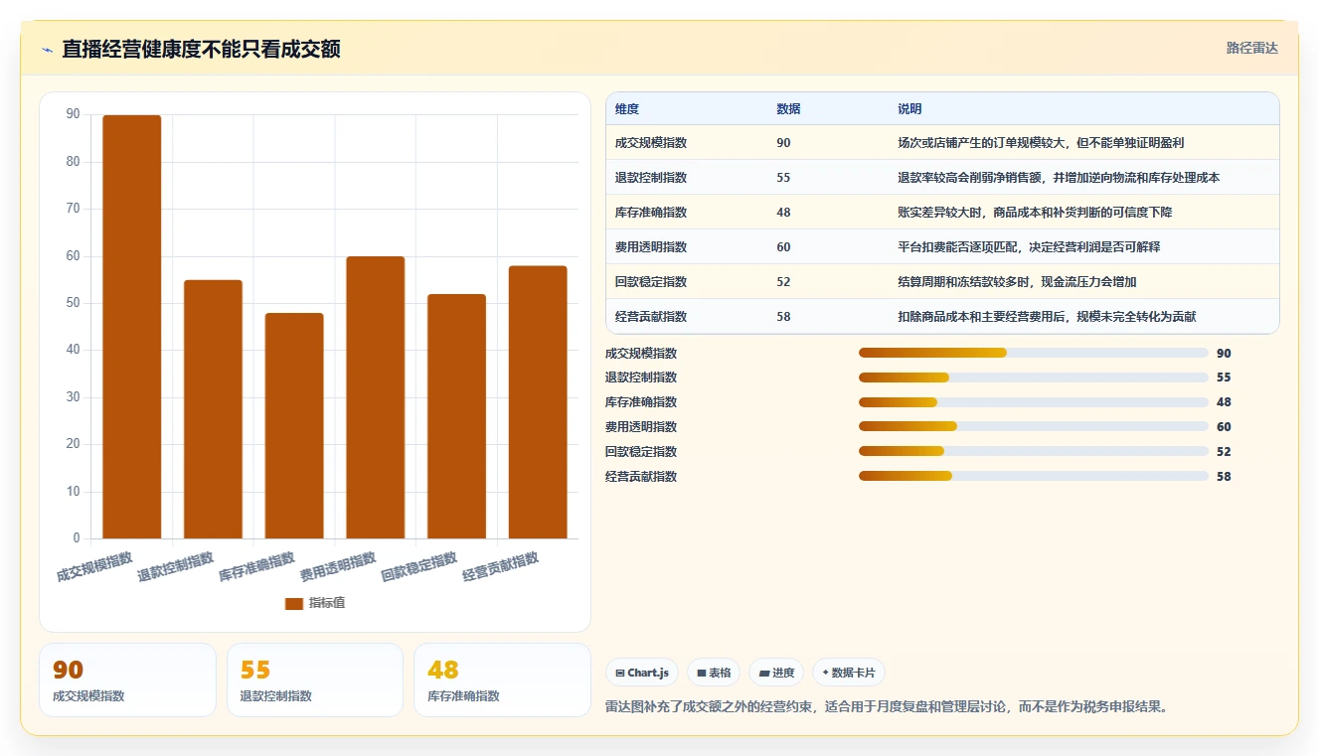
Task: Click the 进度 tag button
Action: pos(776,673)
